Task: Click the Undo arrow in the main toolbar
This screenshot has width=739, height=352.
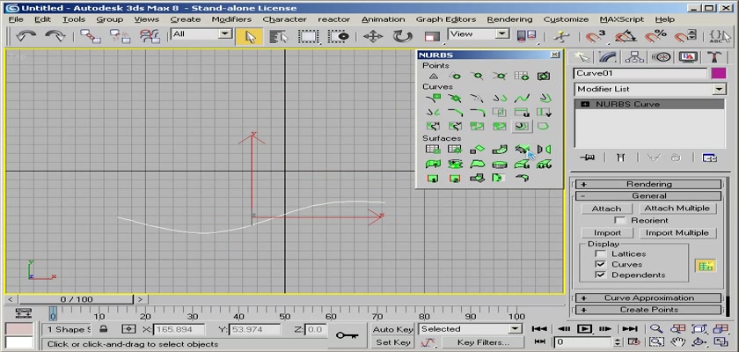Action: point(25,36)
